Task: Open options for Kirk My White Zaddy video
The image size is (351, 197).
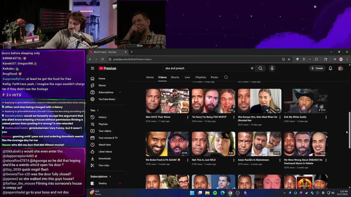Action: pyautogui.click(x=326, y=117)
